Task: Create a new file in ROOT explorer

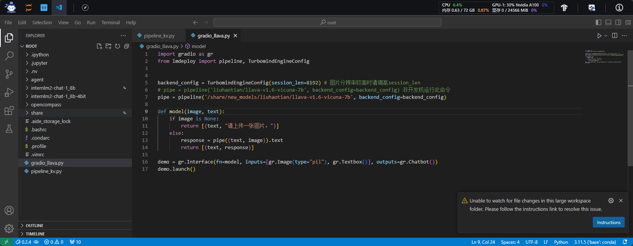Action: [x=99, y=46]
